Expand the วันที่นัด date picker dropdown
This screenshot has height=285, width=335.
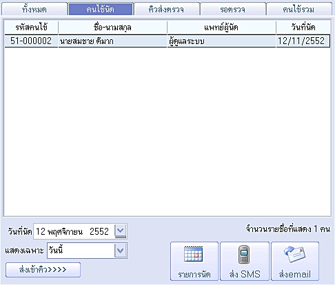tap(121, 231)
